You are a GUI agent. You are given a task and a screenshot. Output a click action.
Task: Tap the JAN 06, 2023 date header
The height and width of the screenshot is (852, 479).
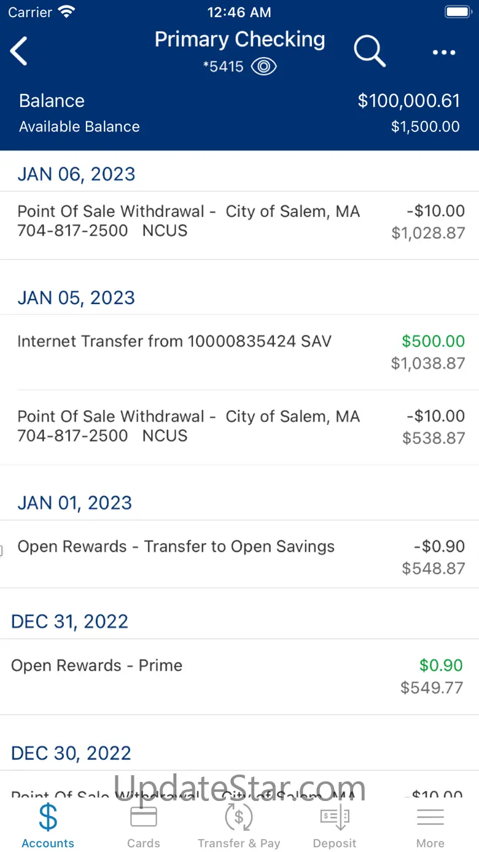(x=76, y=174)
